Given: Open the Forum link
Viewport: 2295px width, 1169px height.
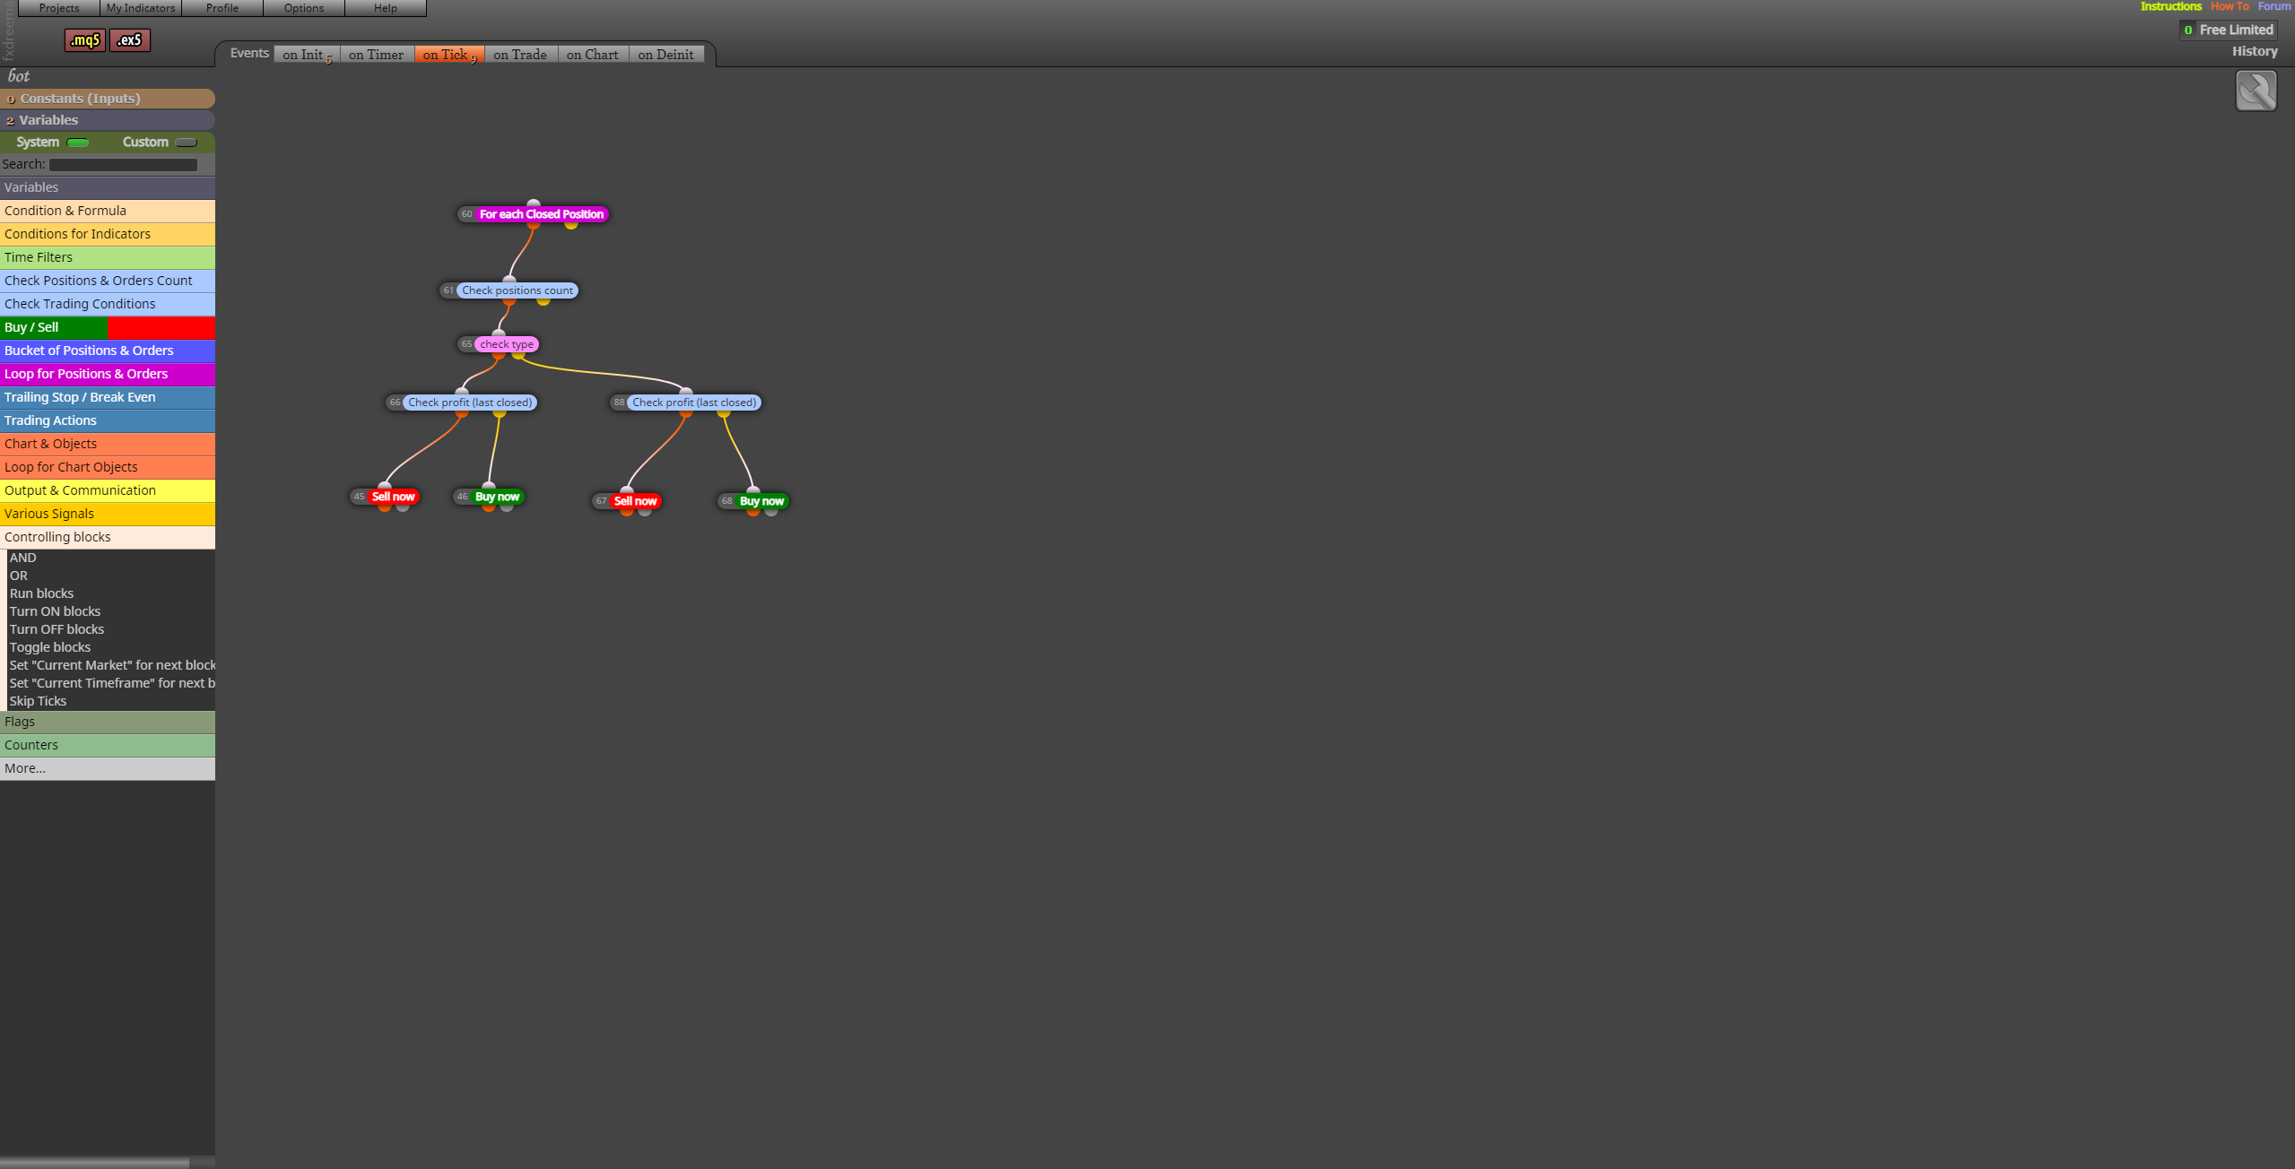Looking at the screenshot, I should pyautogui.click(x=2274, y=6).
